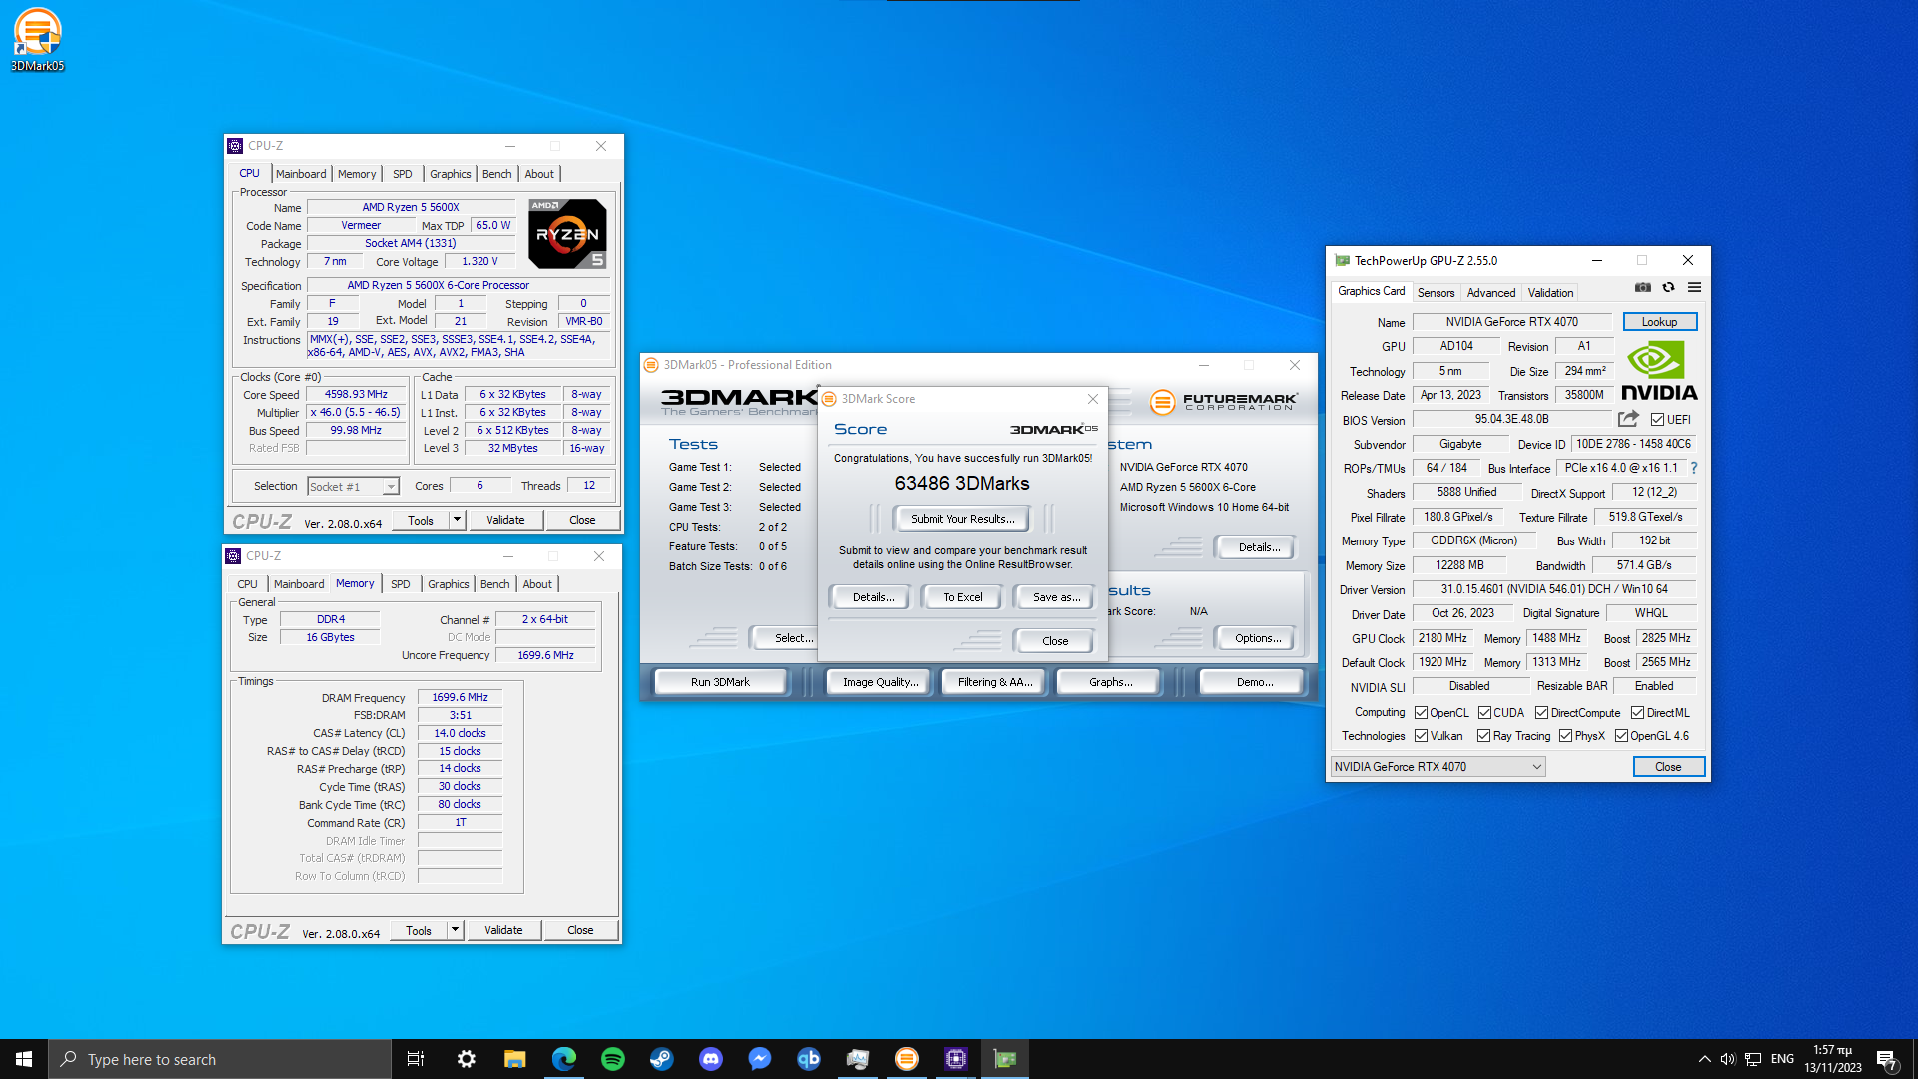
Task: Click the Run 3DMark button
Action: coord(719,682)
